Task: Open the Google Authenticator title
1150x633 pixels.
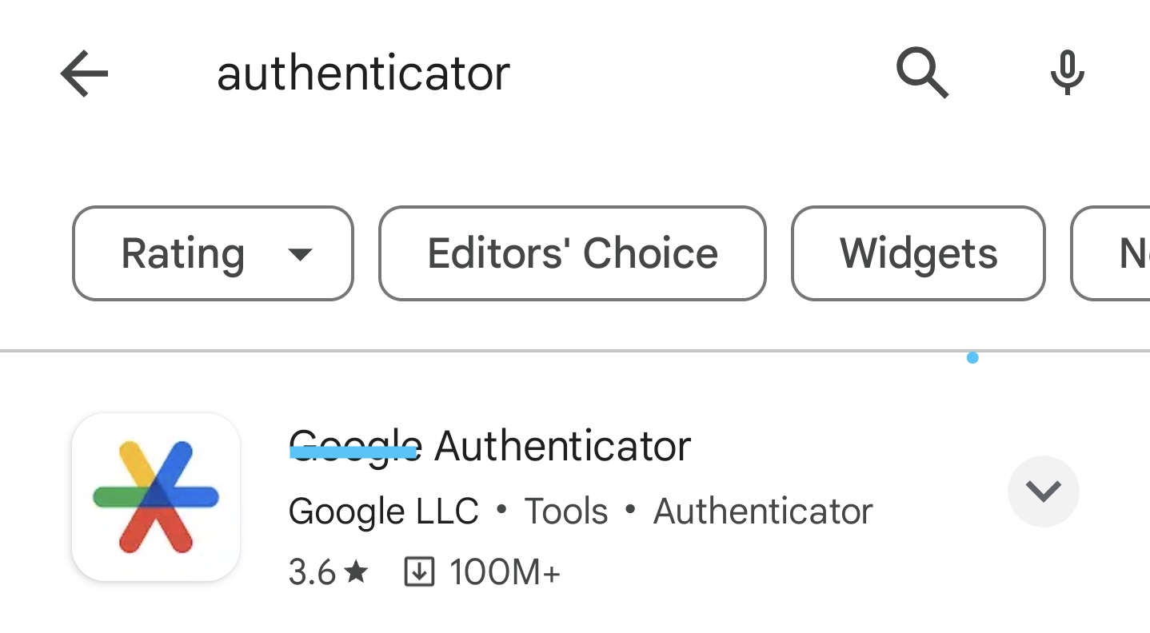Action: point(489,446)
